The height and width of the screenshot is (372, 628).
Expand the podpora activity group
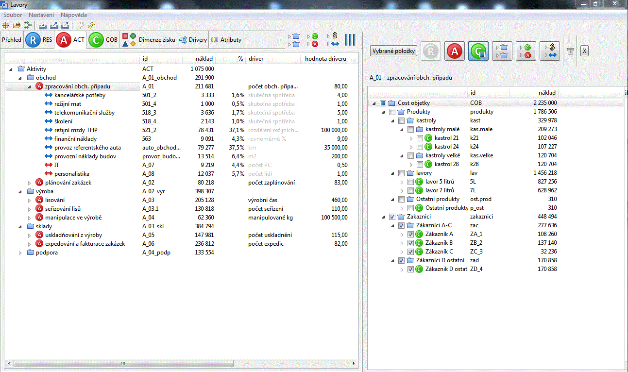point(20,253)
